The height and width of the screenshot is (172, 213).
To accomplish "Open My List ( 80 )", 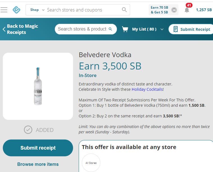I will [x=144, y=29].
